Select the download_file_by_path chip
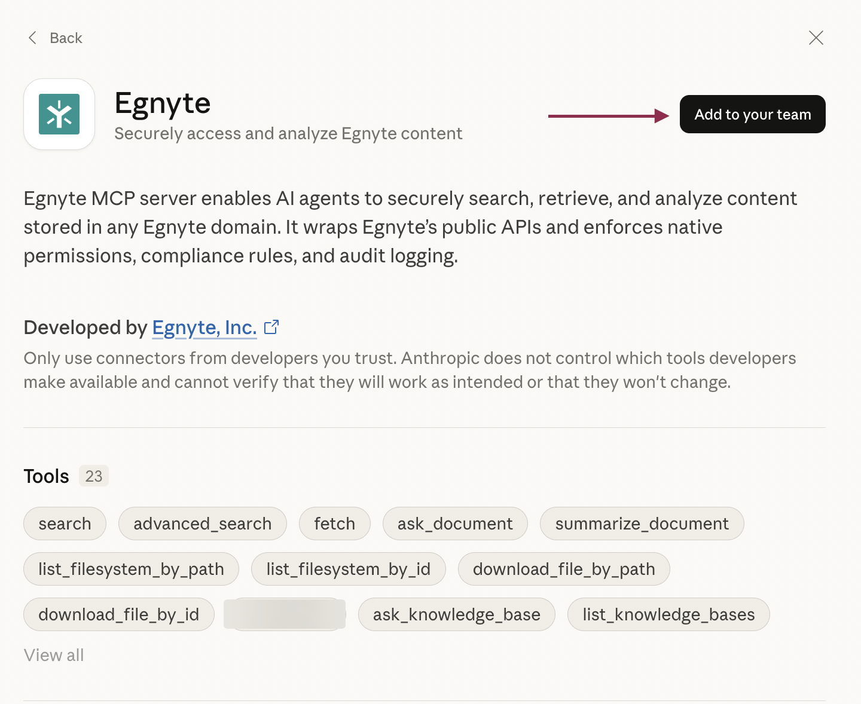The height and width of the screenshot is (704, 861). (564, 569)
